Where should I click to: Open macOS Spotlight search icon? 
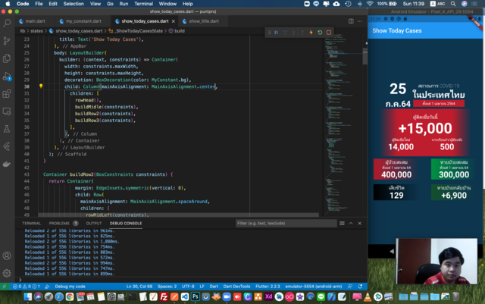tap(453, 4)
